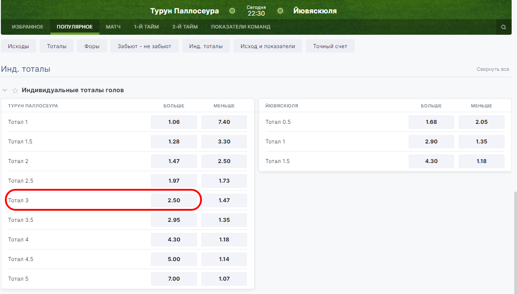Select Йювяскюля Тотал 1.5 больше 4.30
The image size is (517, 294).
[431, 161]
